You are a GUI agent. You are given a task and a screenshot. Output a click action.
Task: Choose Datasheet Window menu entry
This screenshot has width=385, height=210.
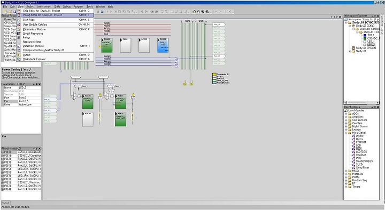[x=55, y=46]
